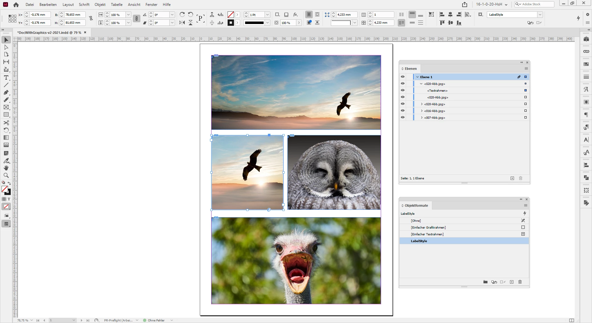This screenshot has width=592, height=323.
Task: Select the Pen tool
Action: 6,92
